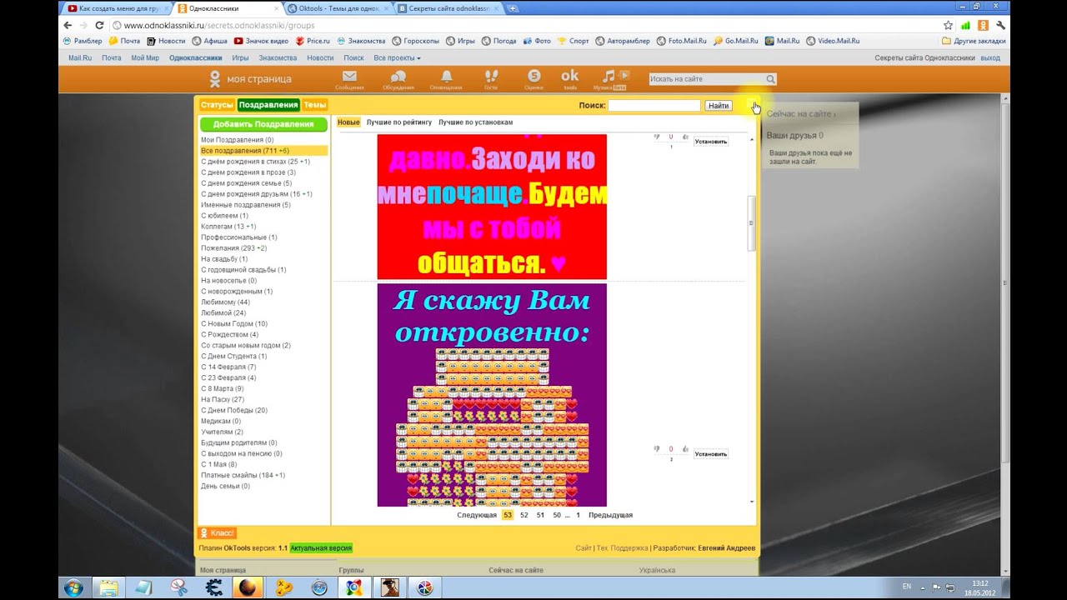Click the Поиск input field
Image resolution: width=1067 pixels, height=600 pixels.
tap(654, 106)
